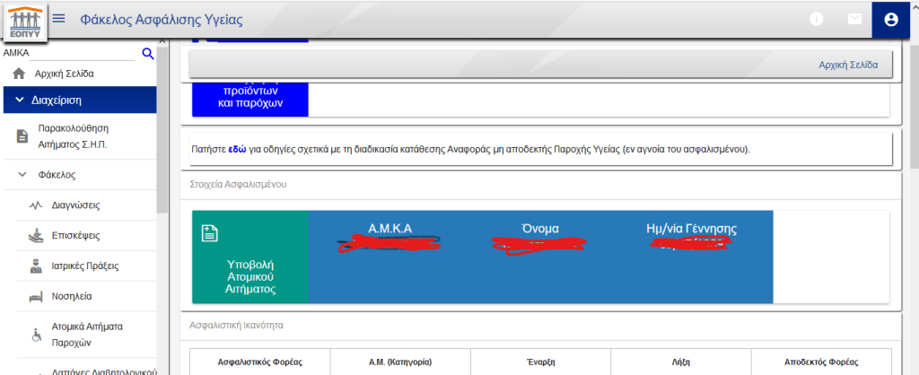Click the AMKA search magnifier icon

(148, 53)
